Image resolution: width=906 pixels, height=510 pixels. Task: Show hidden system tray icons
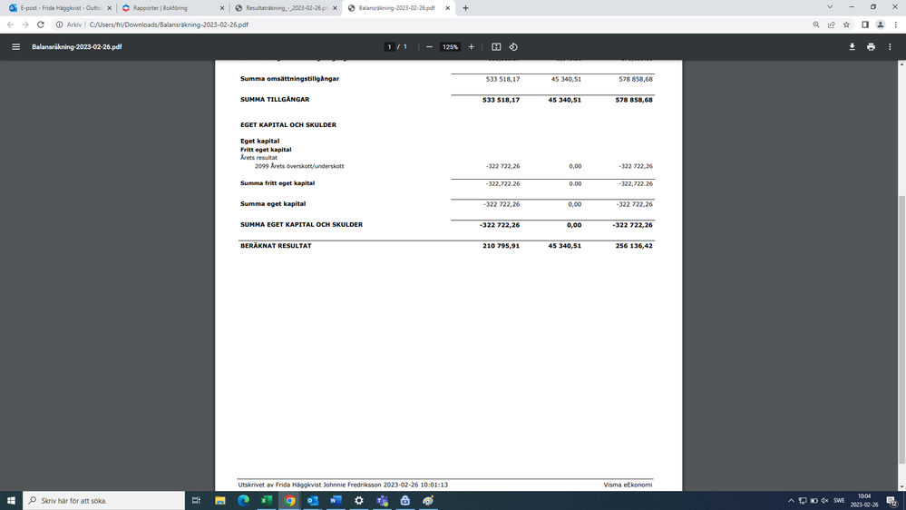pos(791,501)
